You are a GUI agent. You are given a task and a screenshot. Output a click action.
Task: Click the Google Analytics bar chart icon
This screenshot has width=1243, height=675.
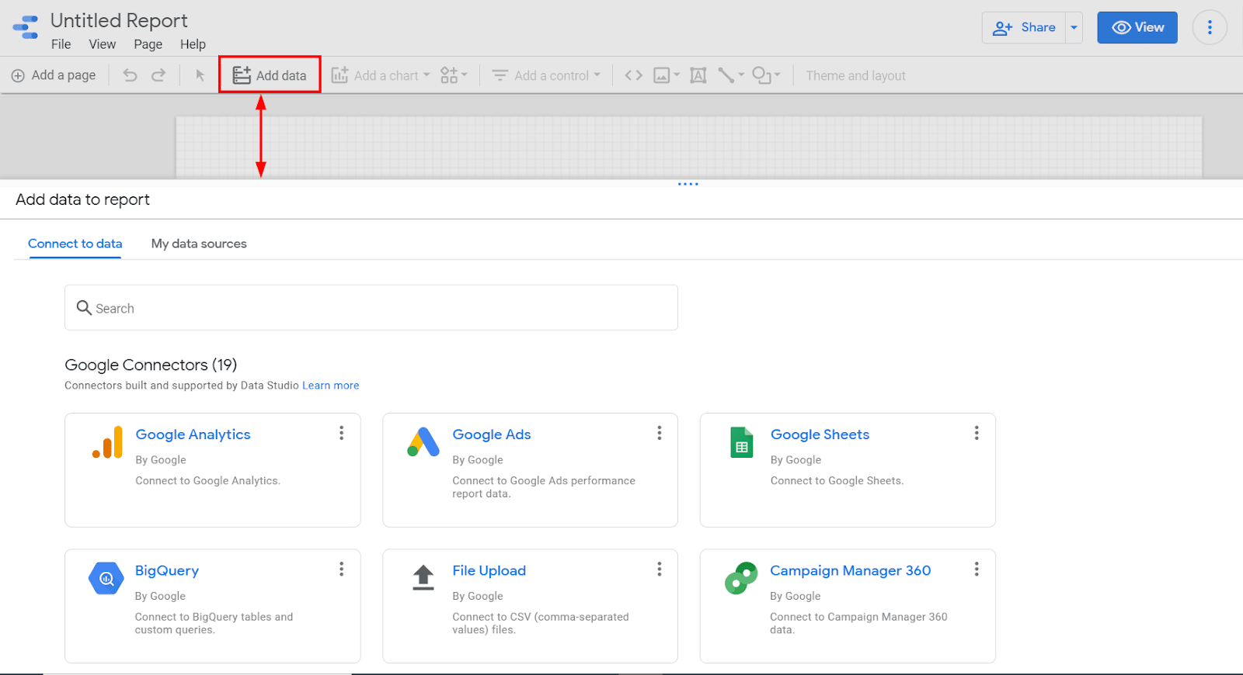(107, 442)
